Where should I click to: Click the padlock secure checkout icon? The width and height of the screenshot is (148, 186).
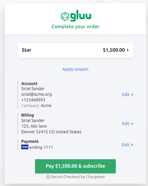coord(48,177)
